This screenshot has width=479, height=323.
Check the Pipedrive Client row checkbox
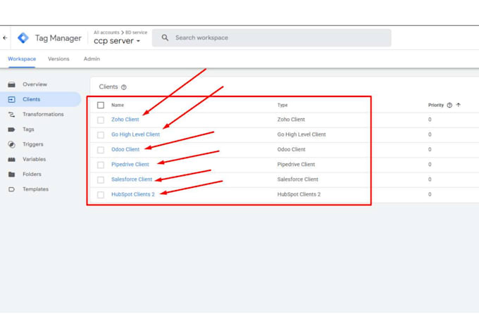click(101, 165)
